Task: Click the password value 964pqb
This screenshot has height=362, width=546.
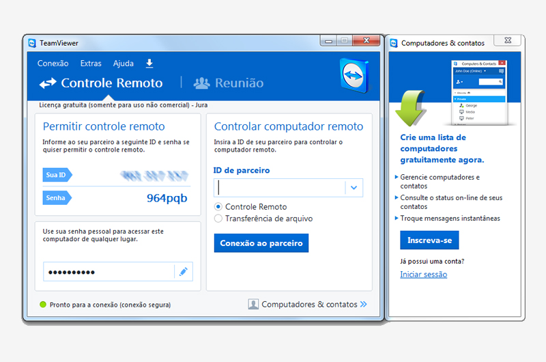Action: point(167,198)
